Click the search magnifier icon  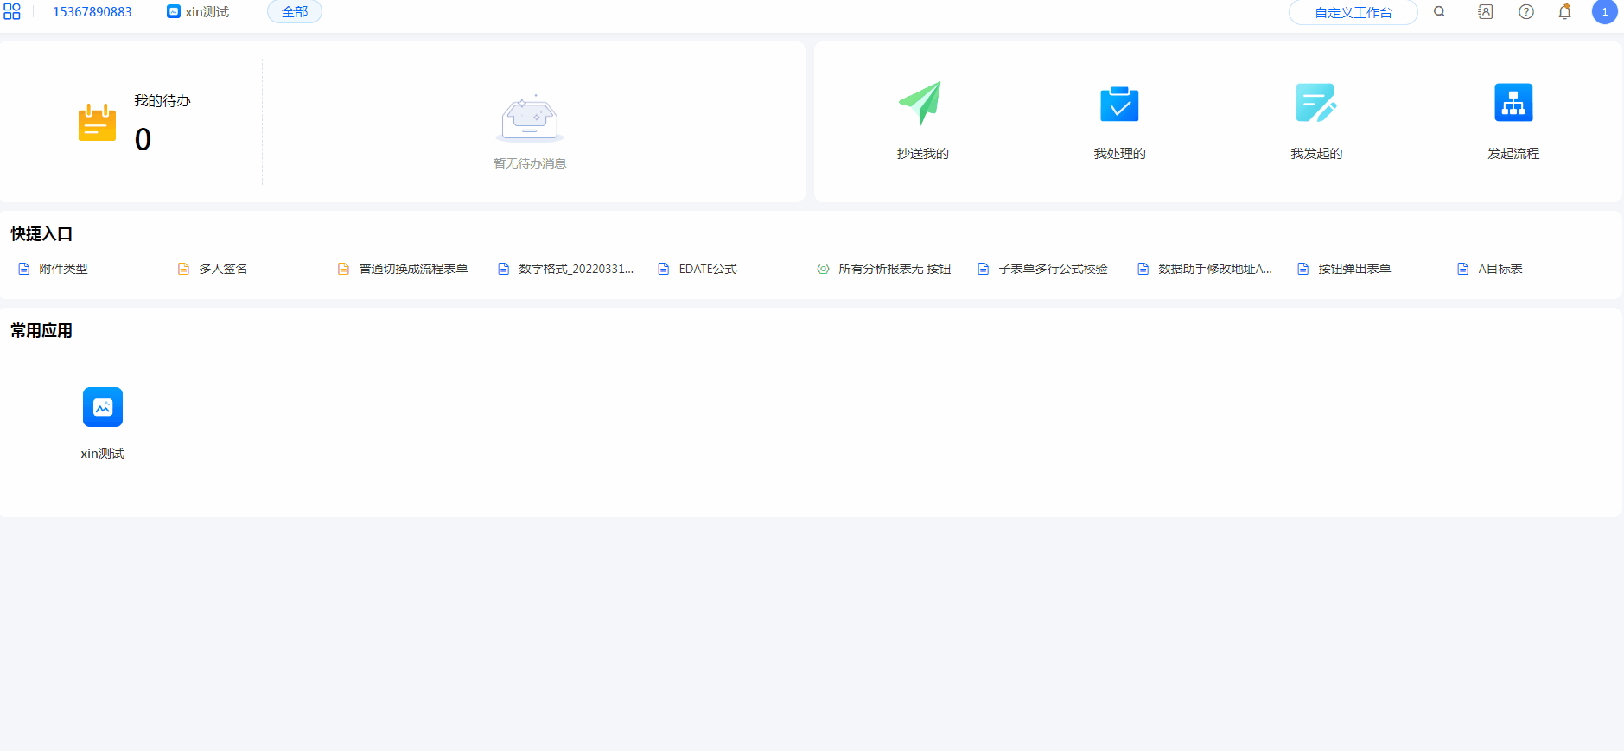(1439, 12)
